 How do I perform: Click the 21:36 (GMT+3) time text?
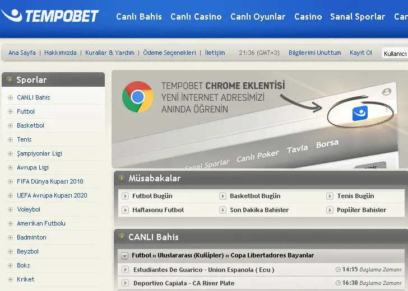click(259, 53)
